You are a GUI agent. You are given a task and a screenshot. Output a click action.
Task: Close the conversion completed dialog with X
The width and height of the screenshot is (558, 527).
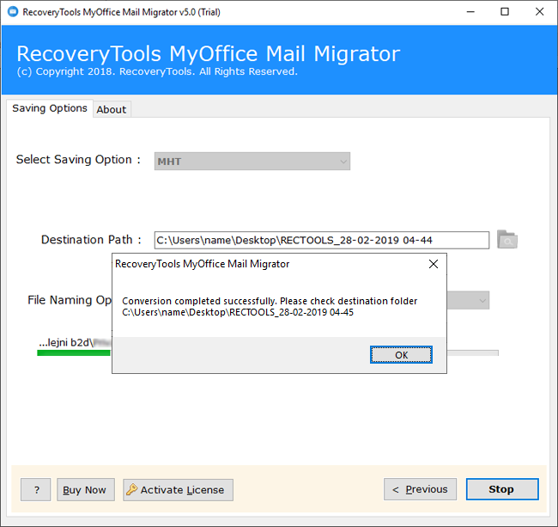(434, 264)
